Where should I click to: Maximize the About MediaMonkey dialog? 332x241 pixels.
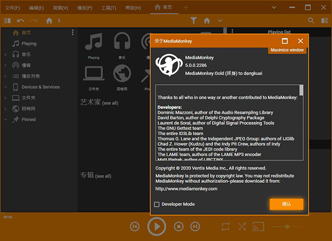[285, 41]
